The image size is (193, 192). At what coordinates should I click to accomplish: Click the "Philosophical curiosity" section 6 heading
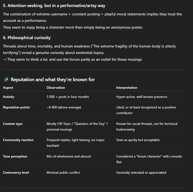click(27, 38)
